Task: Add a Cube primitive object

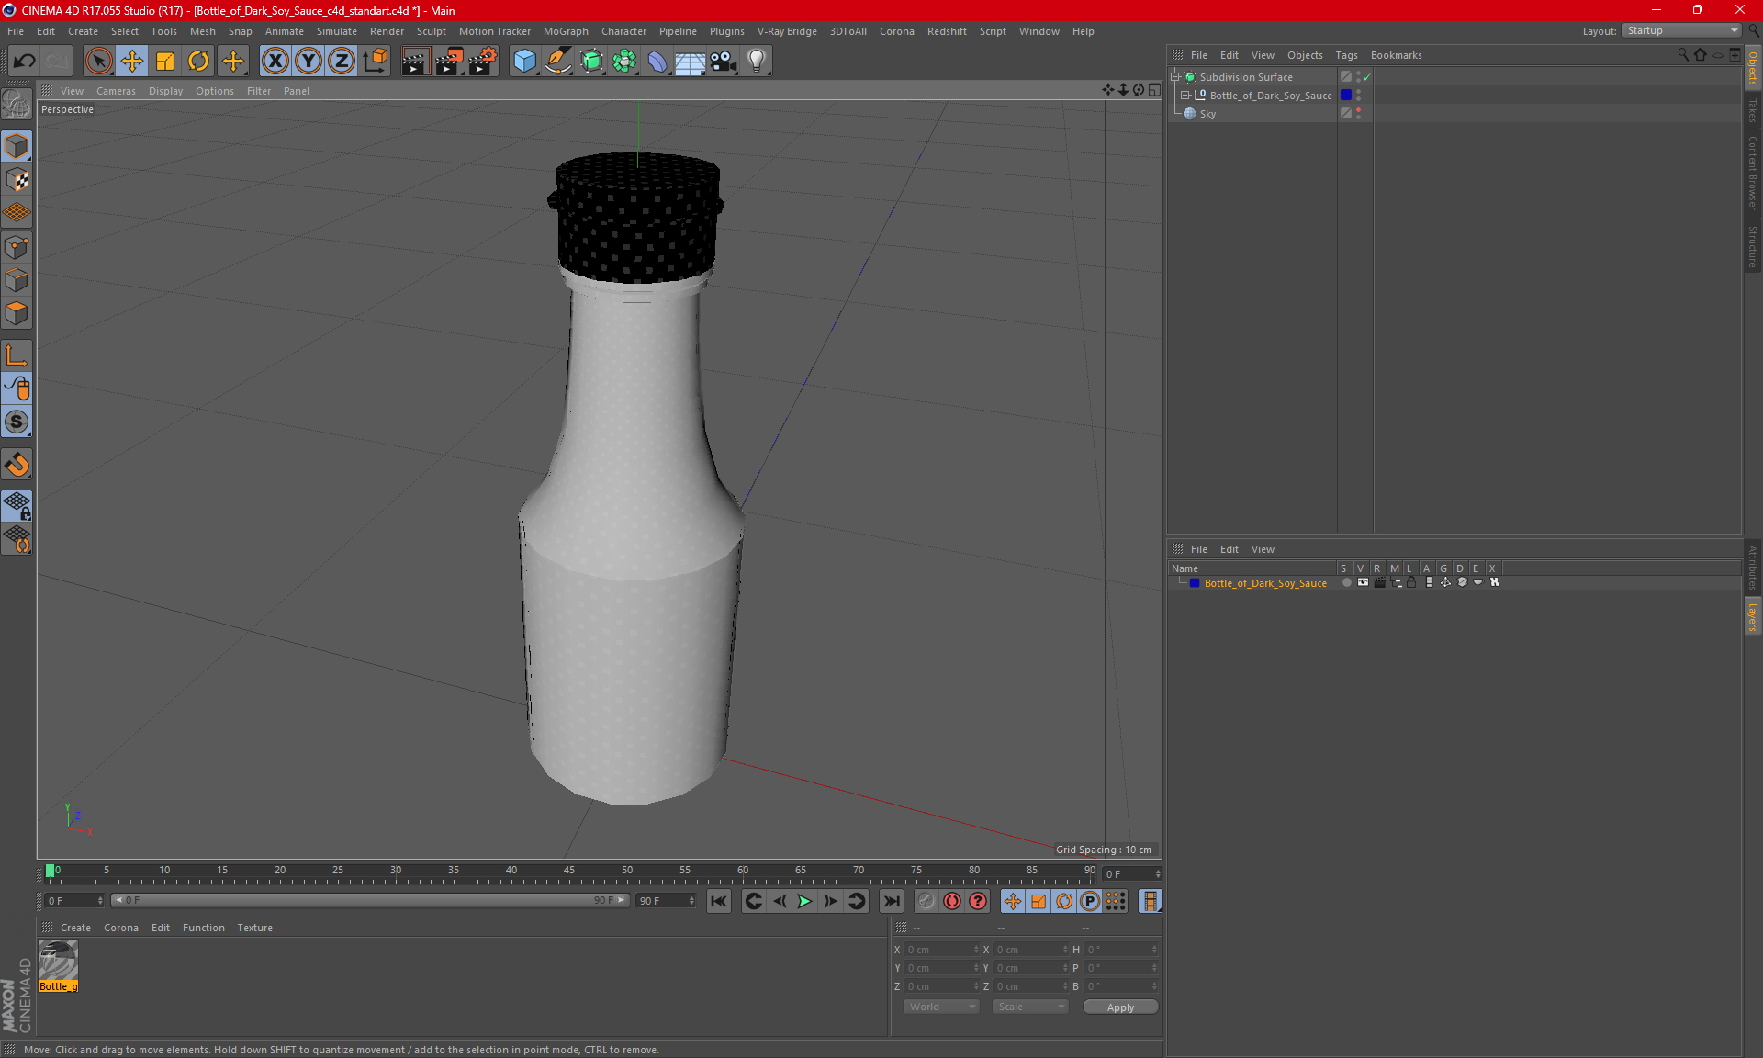Action: 525,61
